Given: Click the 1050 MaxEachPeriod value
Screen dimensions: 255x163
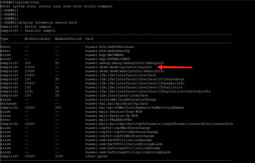Looking at the screenshot, I should pos(59,156).
